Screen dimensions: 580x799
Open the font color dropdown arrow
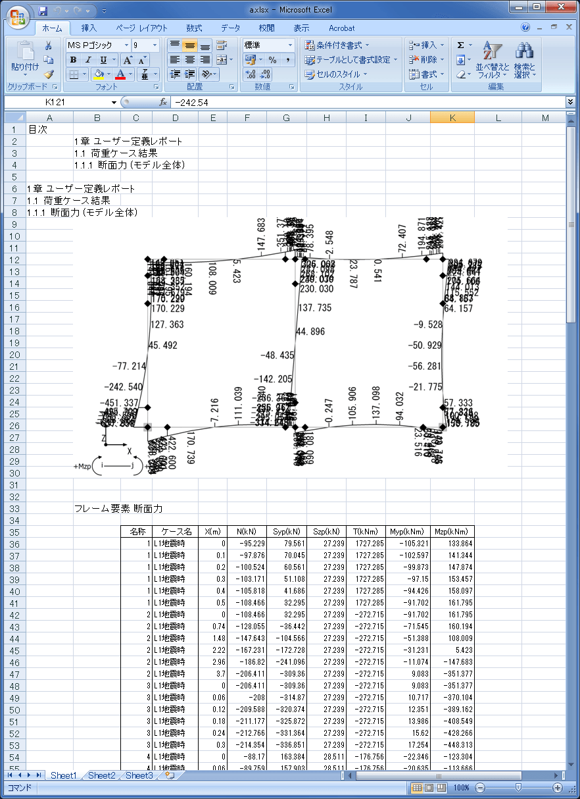coord(130,74)
